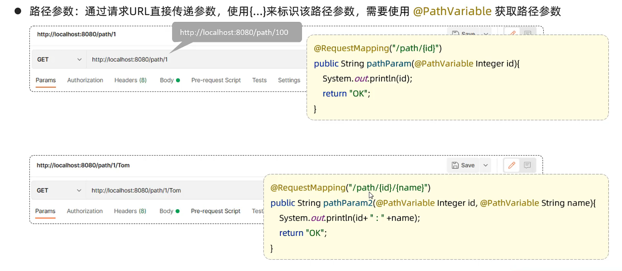This screenshot has width=622, height=271.
Task: Select Params tab in the path/1/Tom request
Action: pyautogui.click(x=45, y=211)
